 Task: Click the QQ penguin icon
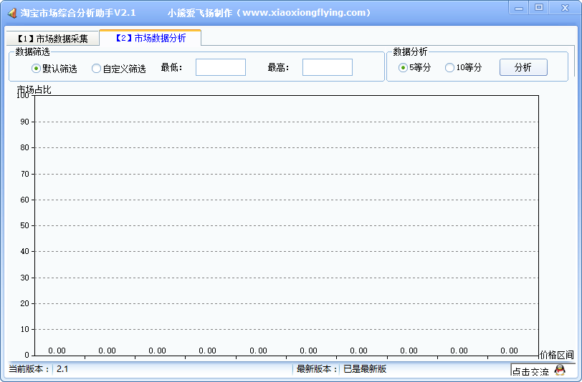tap(560, 370)
